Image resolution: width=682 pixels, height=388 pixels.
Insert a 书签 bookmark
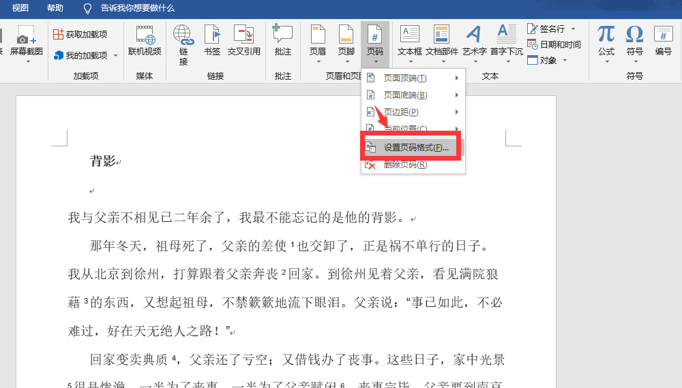[x=212, y=42]
